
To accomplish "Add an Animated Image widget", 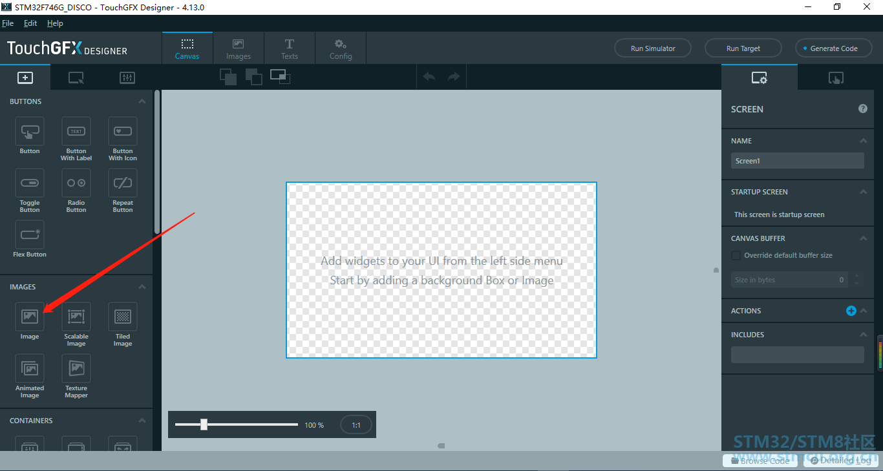I will (30, 368).
